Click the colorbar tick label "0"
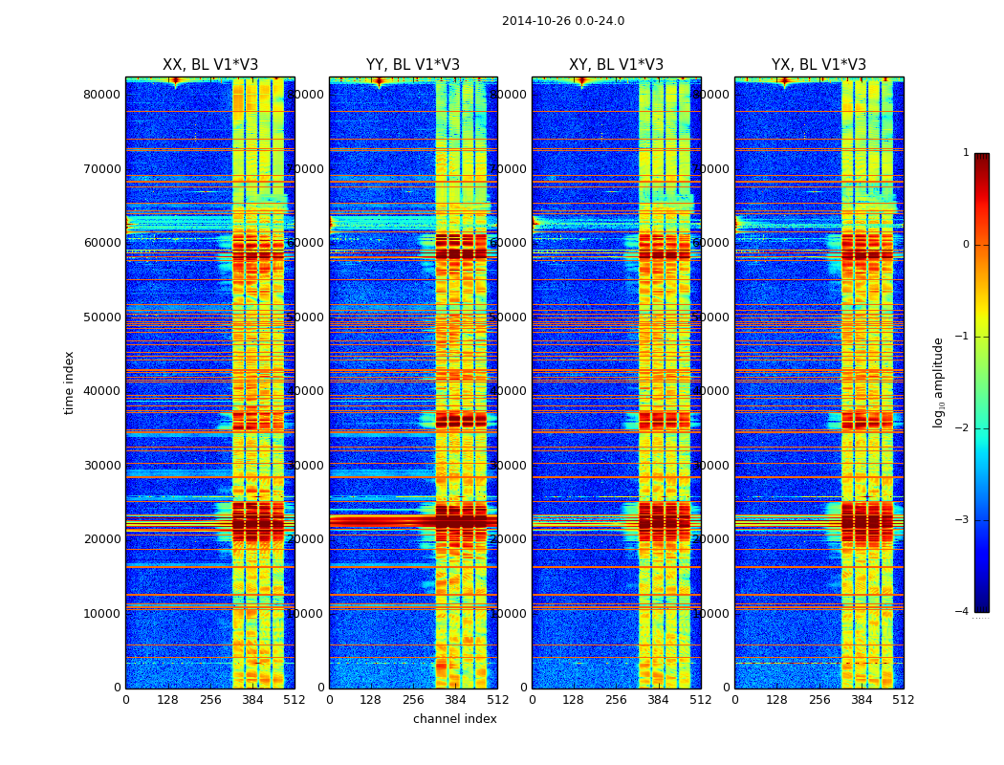 pos(965,245)
